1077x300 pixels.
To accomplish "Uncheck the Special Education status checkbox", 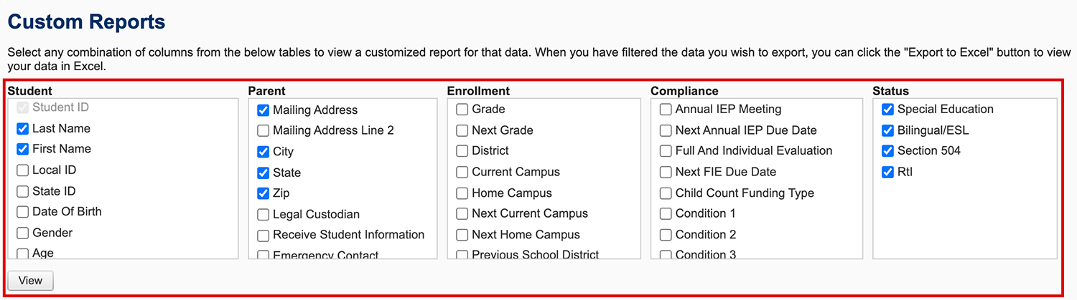I will 888,110.
